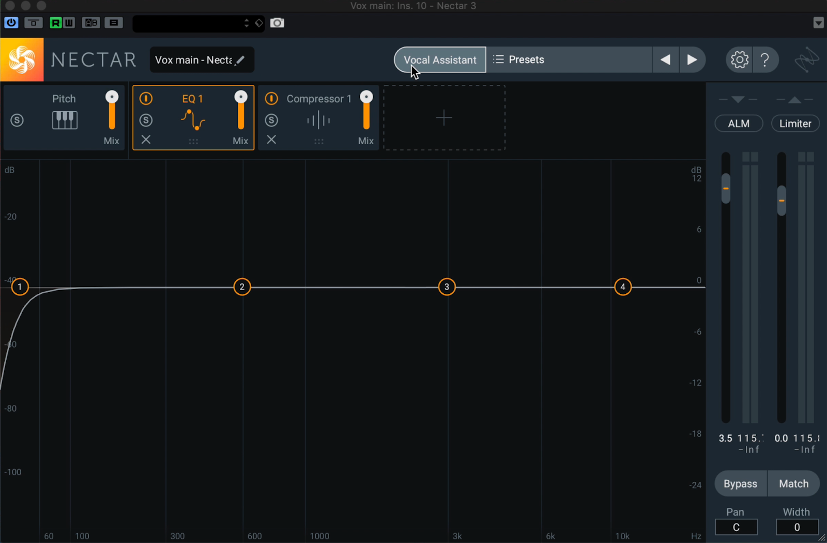The width and height of the screenshot is (827, 543).
Task: Select EQ node 4
Action: click(x=623, y=286)
